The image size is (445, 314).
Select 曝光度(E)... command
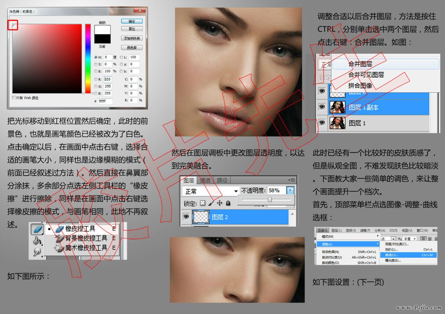(x=409, y=260)
